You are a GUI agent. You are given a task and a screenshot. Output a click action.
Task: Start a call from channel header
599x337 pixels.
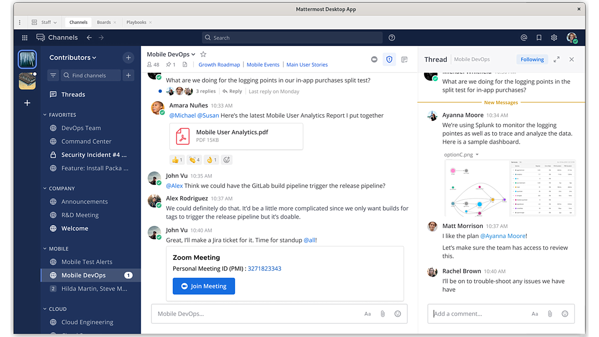tap(374, 59)
